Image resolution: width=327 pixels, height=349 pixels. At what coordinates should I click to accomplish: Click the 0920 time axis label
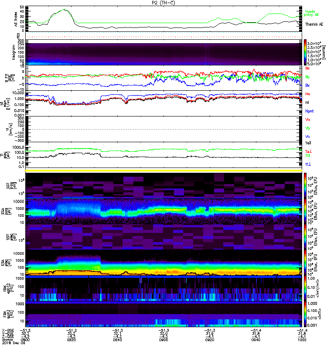click(210, 340)
